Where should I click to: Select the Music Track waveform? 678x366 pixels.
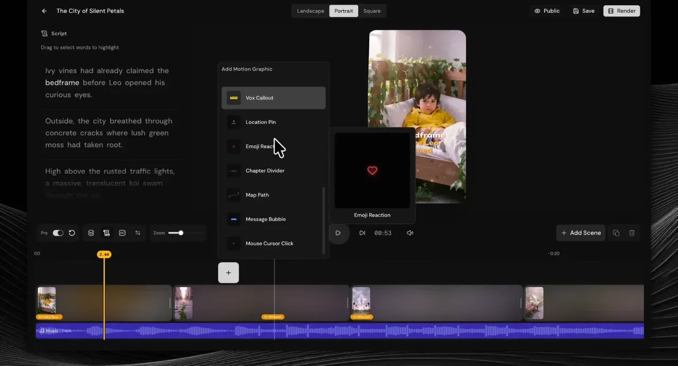[340, 331]
